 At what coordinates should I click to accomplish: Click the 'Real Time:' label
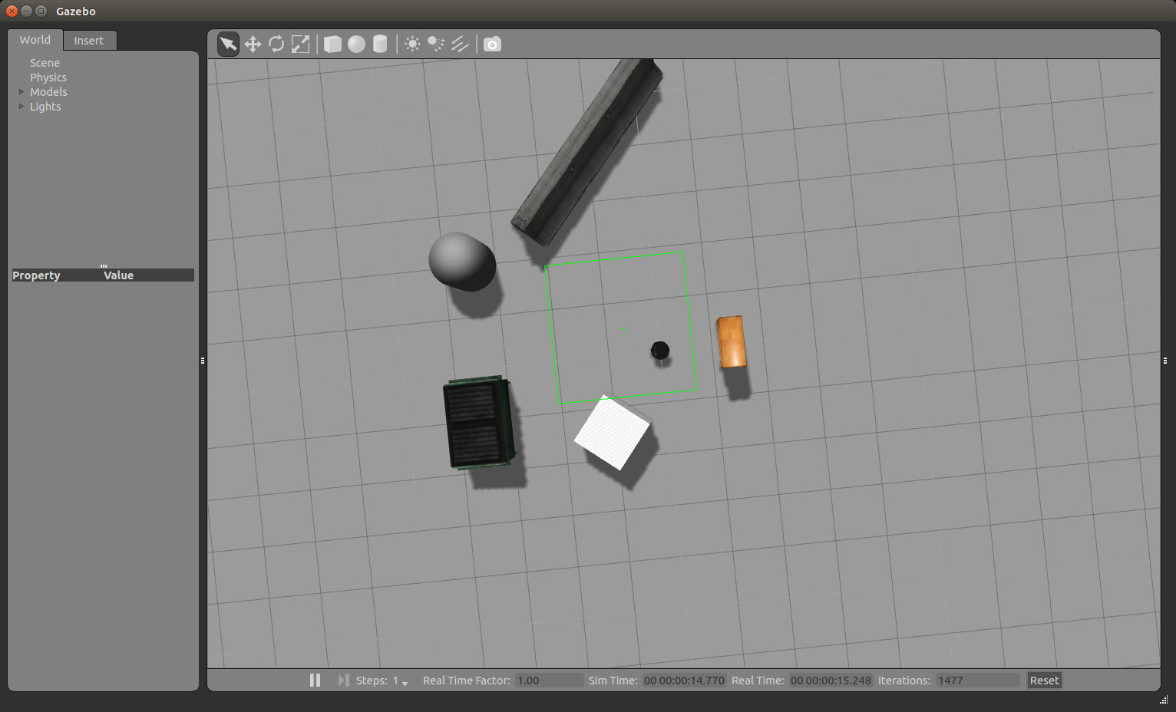coord(758,681)
